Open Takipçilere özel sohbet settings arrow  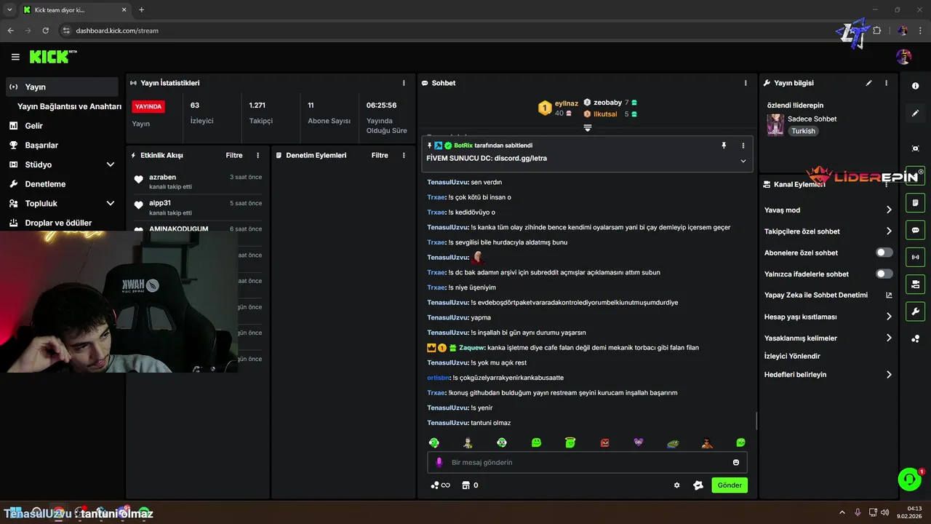[x=888, y=231]
